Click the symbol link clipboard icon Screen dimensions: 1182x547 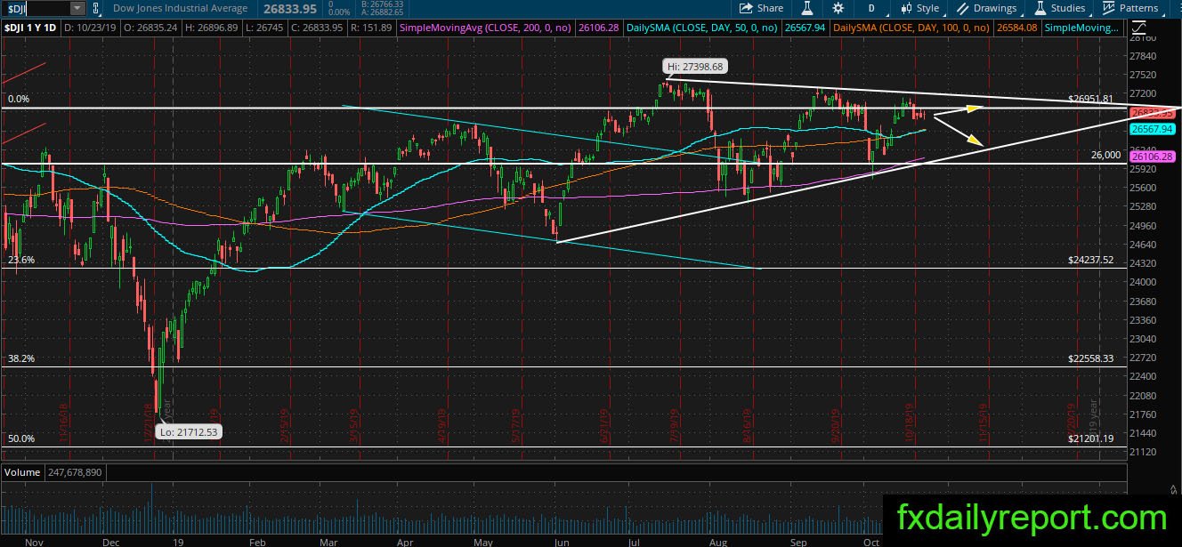(95, 8)
